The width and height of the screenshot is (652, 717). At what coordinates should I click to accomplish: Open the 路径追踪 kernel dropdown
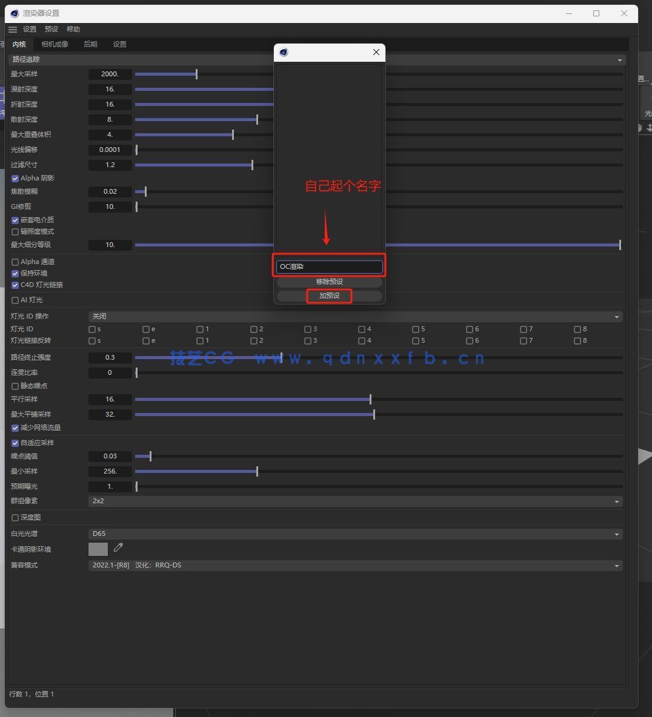619,59
